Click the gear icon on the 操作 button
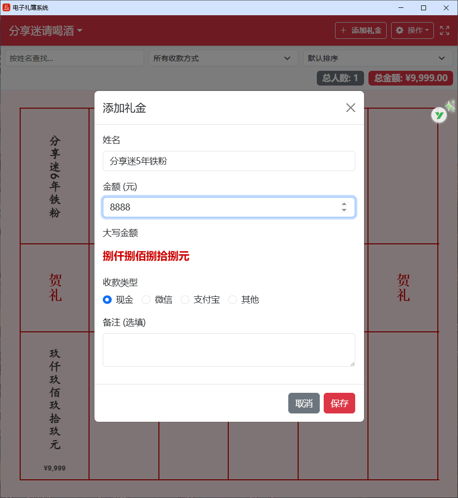Viewport: 458px width, 498px height. (400, 30)
